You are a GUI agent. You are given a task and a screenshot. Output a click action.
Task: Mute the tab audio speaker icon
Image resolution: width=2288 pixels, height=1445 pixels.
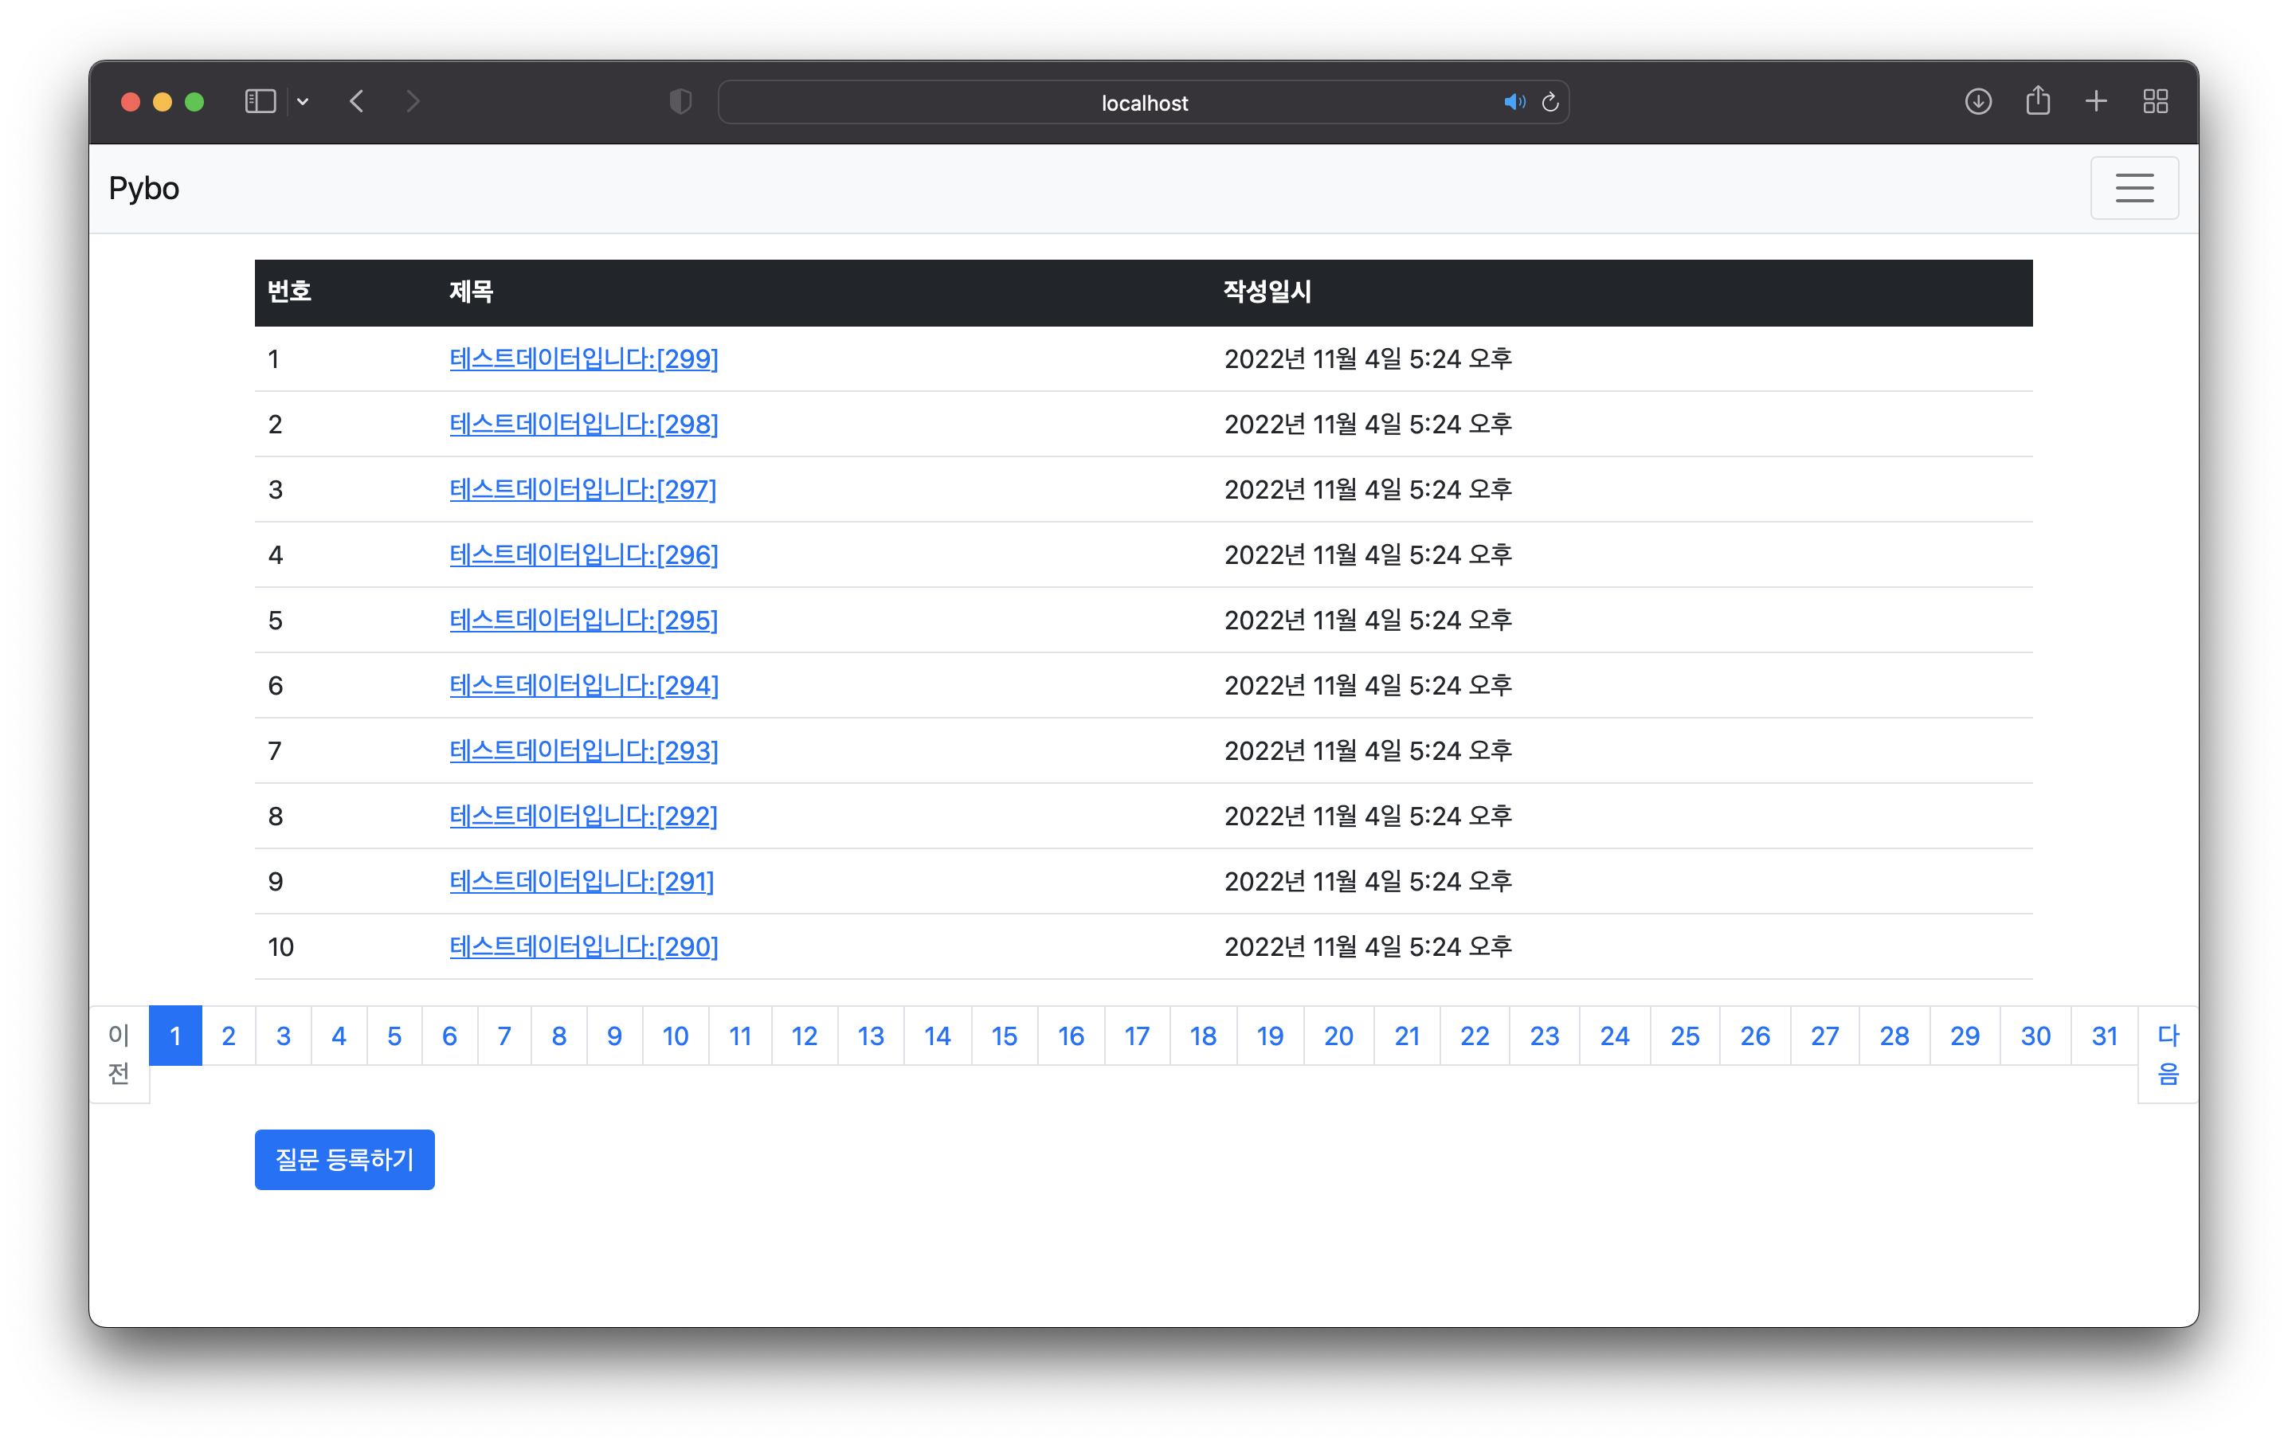pos(1513,102)
